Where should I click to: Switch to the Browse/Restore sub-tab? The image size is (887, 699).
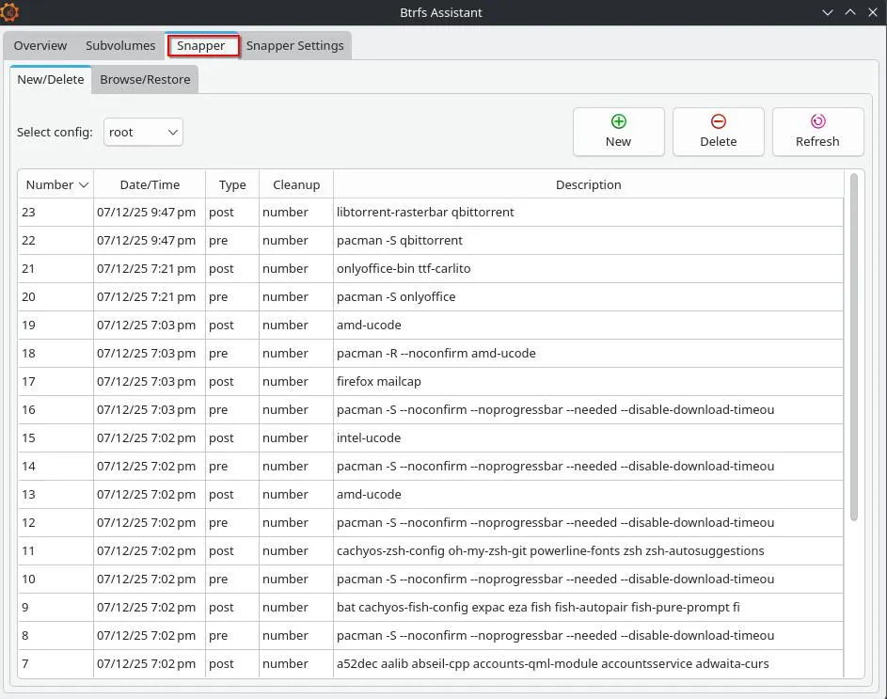[145, 80]
